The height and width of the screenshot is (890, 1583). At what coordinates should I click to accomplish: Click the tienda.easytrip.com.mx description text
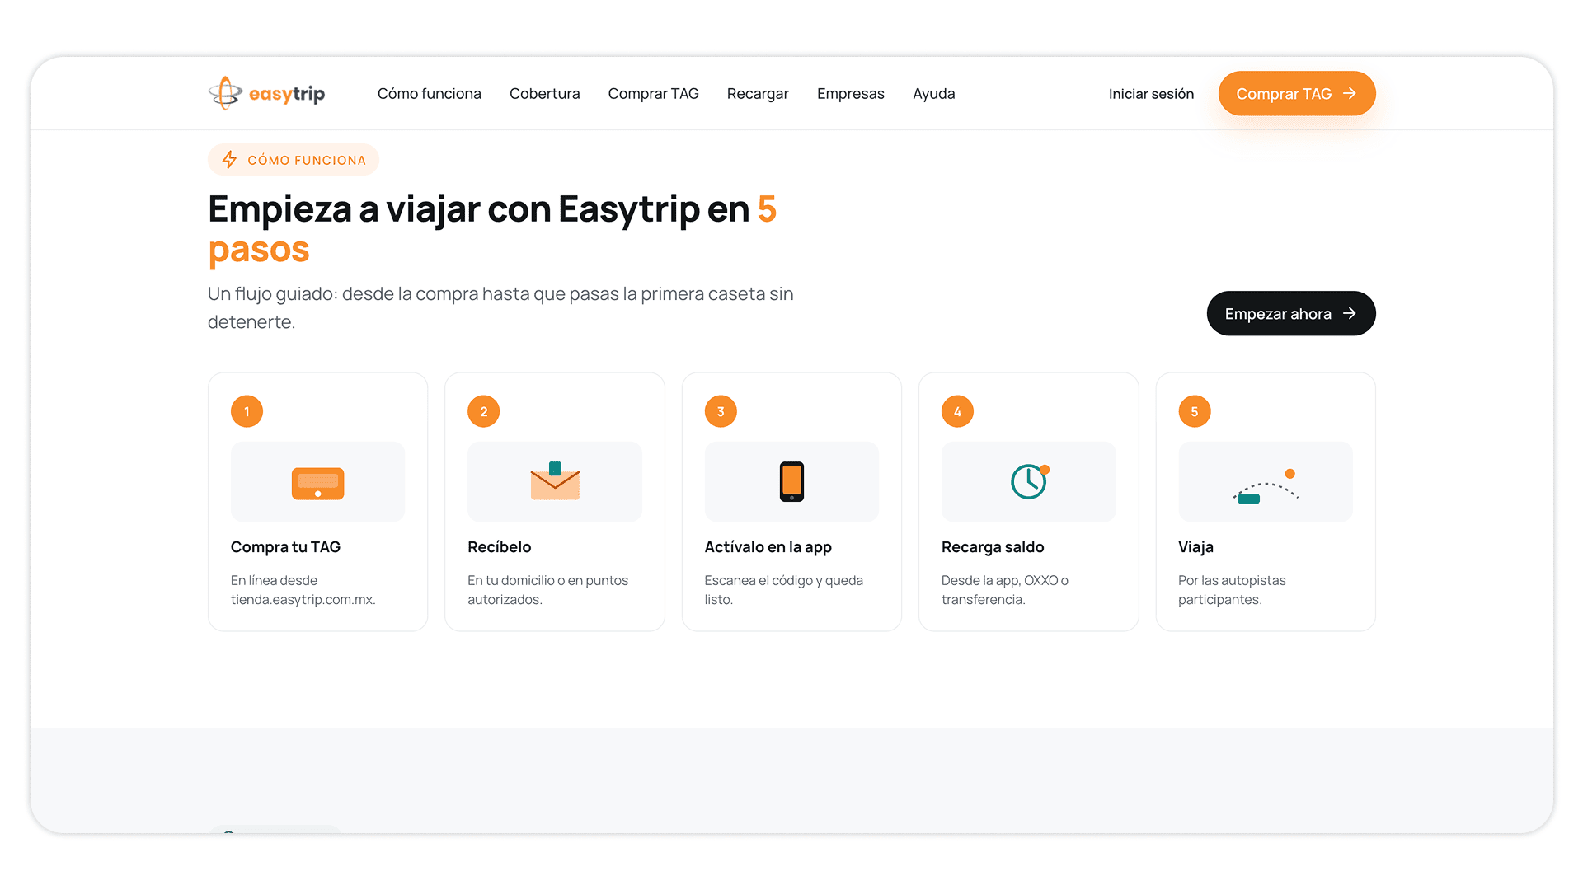(303, 590)
